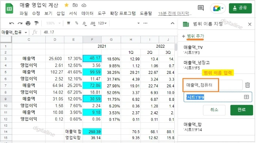The height and width of the screenshot is (143, 256).
Task: Open the 도구 menu
Action: (x=102, y=13)
